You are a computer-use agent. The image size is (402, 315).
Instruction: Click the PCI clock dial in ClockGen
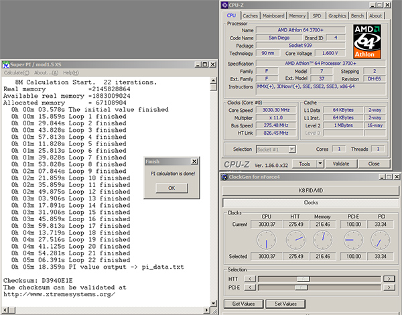tap(381, 240)
